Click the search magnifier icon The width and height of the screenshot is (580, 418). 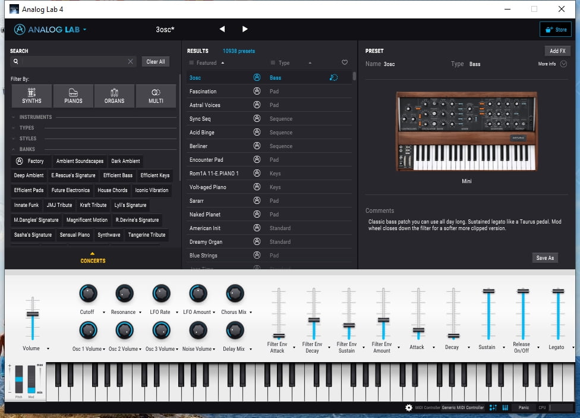(x=16, y=61)
